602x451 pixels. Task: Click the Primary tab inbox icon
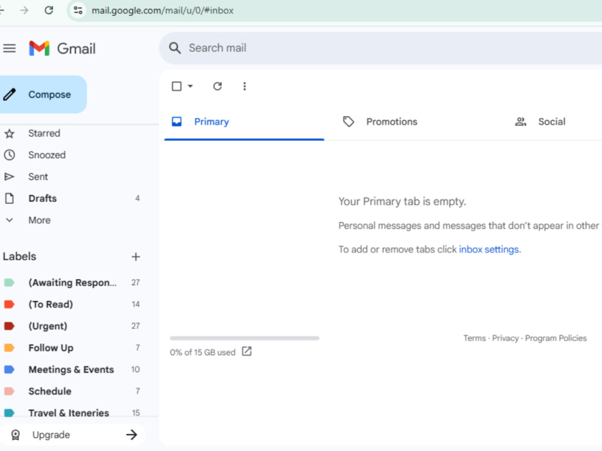[x=176, y=122]
